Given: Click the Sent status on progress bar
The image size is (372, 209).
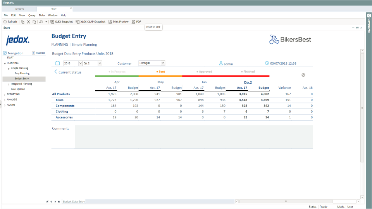Looking at the screenshot, I should coord(160,72).
